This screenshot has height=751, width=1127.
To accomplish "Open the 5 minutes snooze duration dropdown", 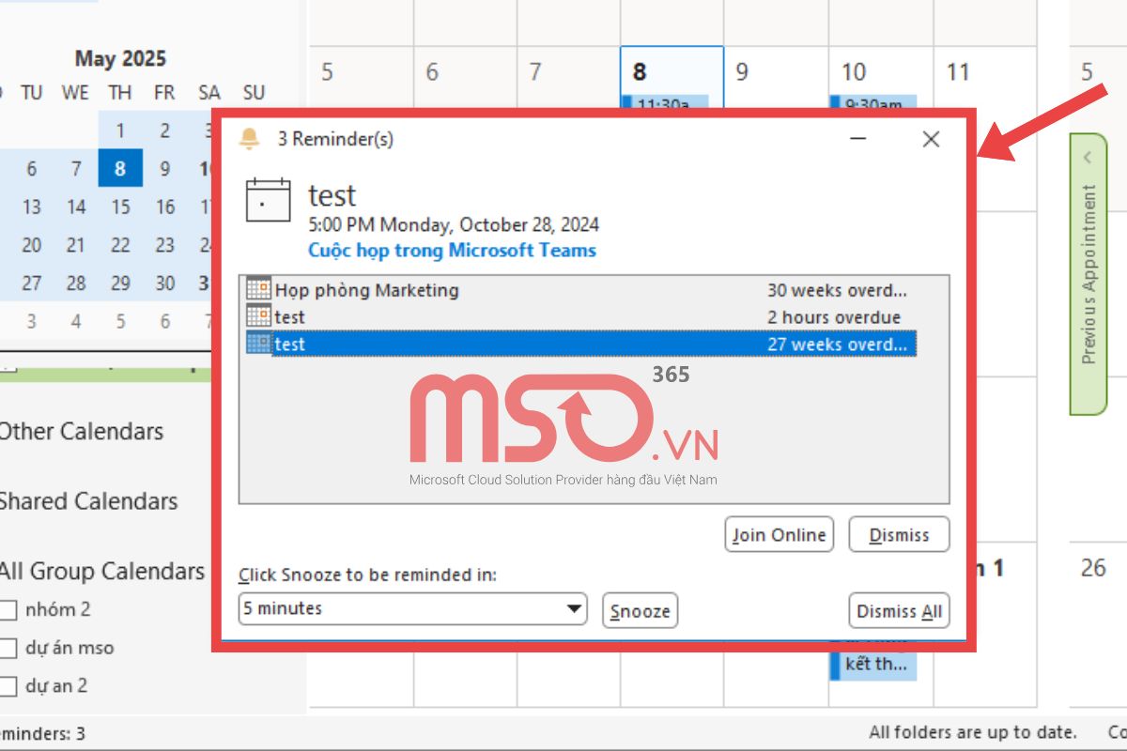I will coord(412,608).
